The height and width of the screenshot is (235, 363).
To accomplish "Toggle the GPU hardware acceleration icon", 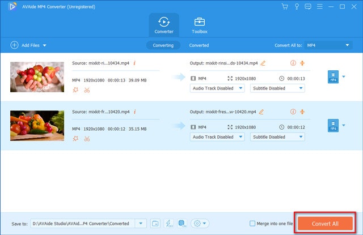I will click(x=182, y=224).
